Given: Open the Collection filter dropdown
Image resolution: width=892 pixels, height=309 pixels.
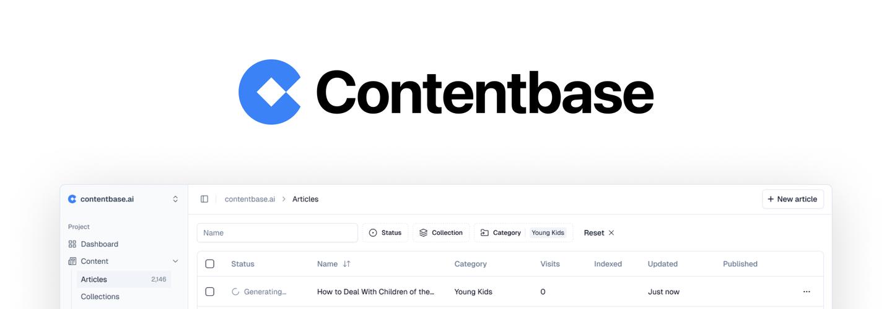Looking at the screenshot, I should [441, 233].
